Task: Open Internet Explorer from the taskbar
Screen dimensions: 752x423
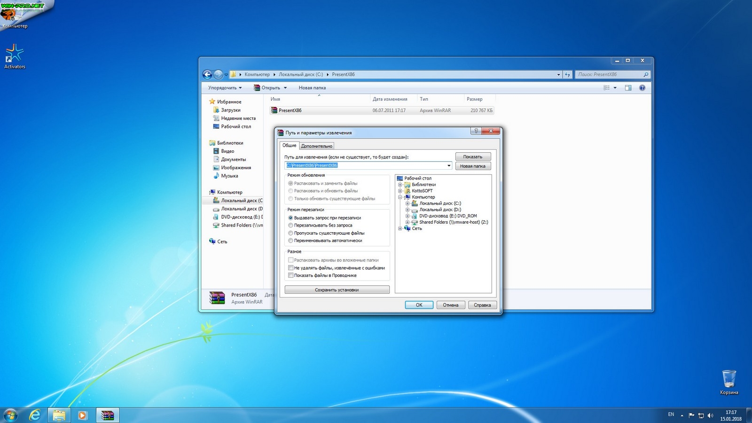Action: [x=35, y=415]
